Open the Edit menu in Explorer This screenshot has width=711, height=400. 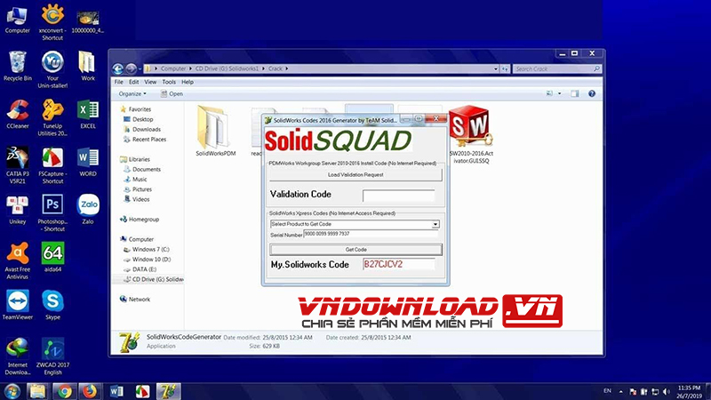click(134, 82)
